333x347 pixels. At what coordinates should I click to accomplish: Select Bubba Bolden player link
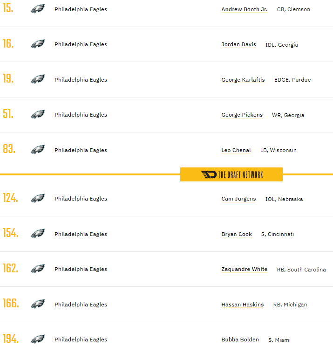click(240, 340)
